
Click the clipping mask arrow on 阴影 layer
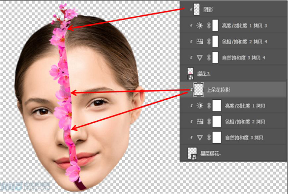(x=191, y=9)
